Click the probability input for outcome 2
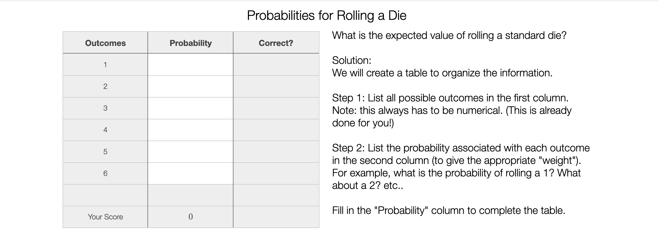Viewport: 659px width, 249px height. pos(190,86)
